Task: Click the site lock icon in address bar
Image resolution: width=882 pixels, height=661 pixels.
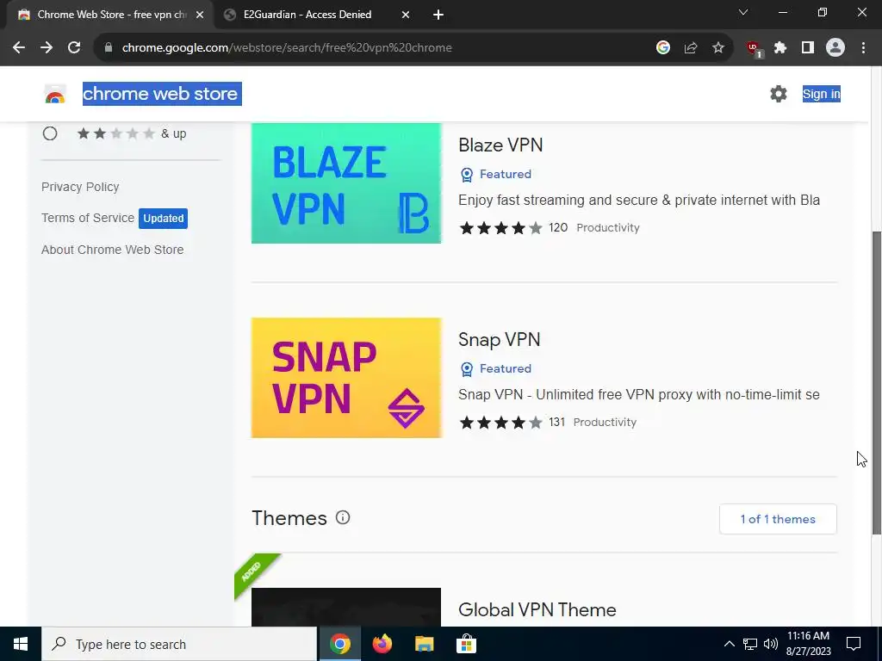Action: tap(109, 48)
